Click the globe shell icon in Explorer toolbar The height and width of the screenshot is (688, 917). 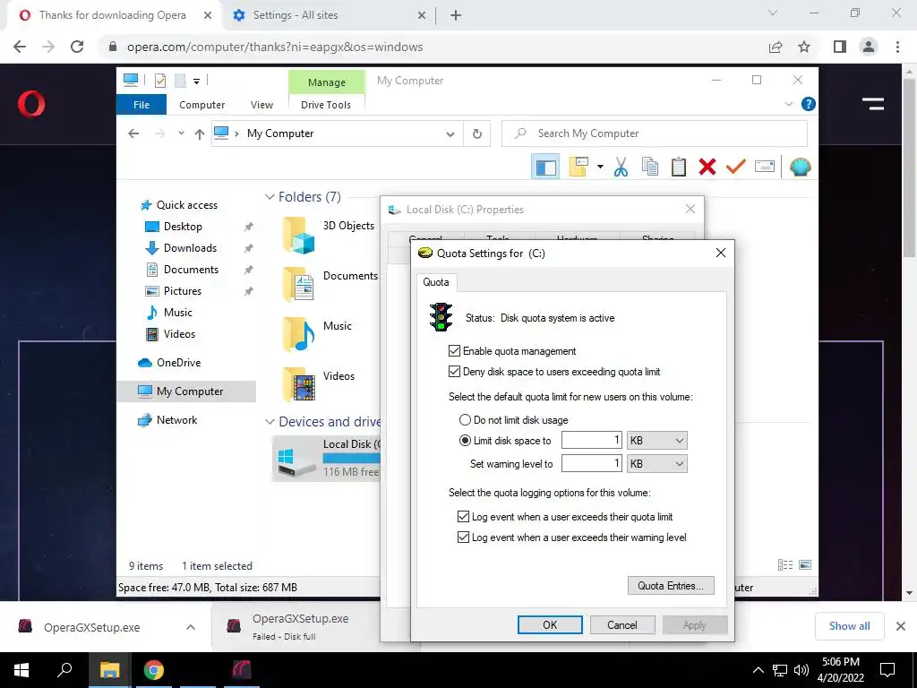[800, 168]
